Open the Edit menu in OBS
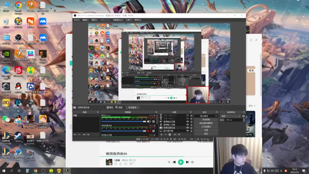The image size is (309, 174). [85, 20]
